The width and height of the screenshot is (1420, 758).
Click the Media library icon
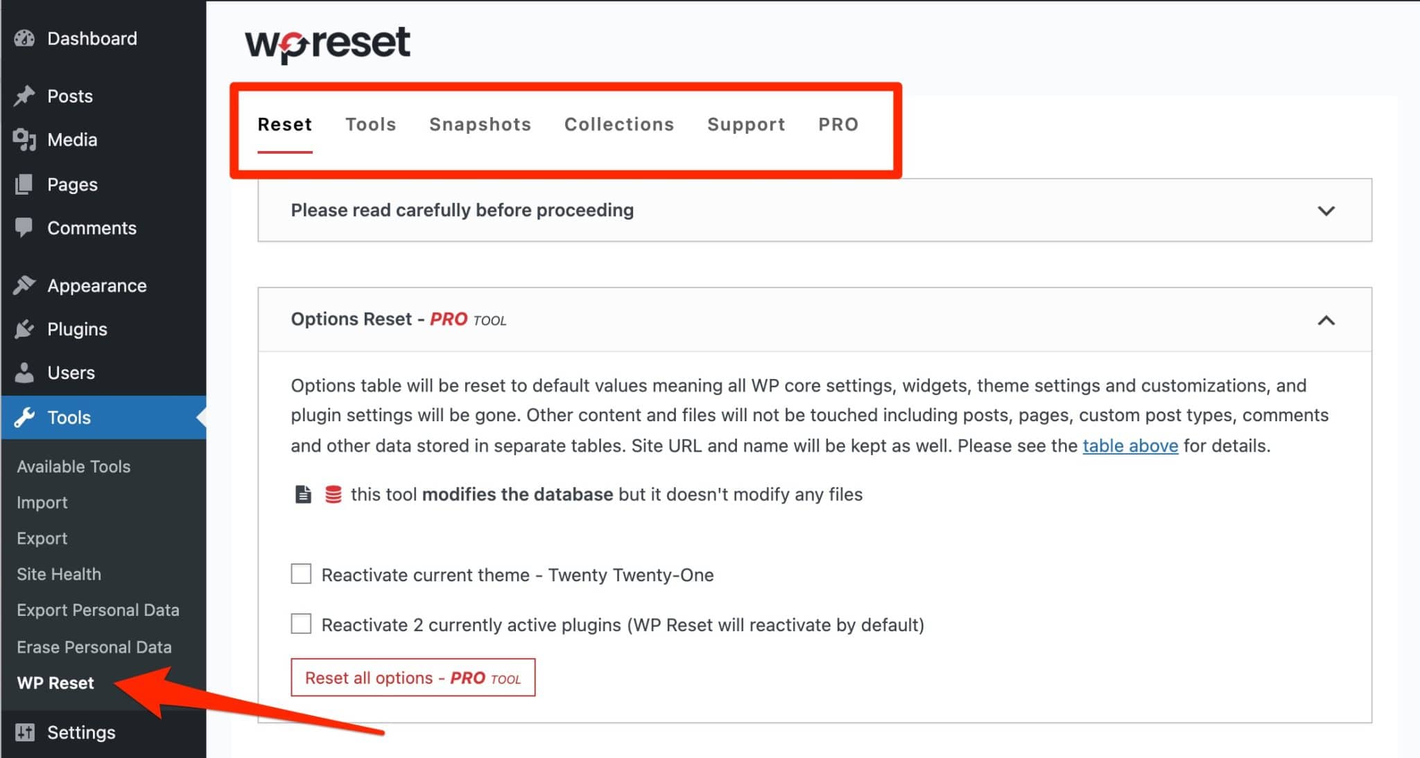coord(24,140)
